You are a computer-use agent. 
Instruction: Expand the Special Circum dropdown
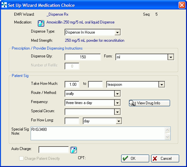(117, 112)
